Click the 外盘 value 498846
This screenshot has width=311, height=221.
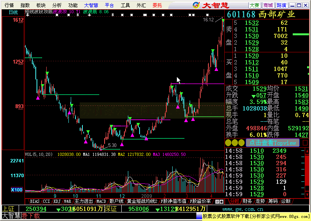coord(257,128)
